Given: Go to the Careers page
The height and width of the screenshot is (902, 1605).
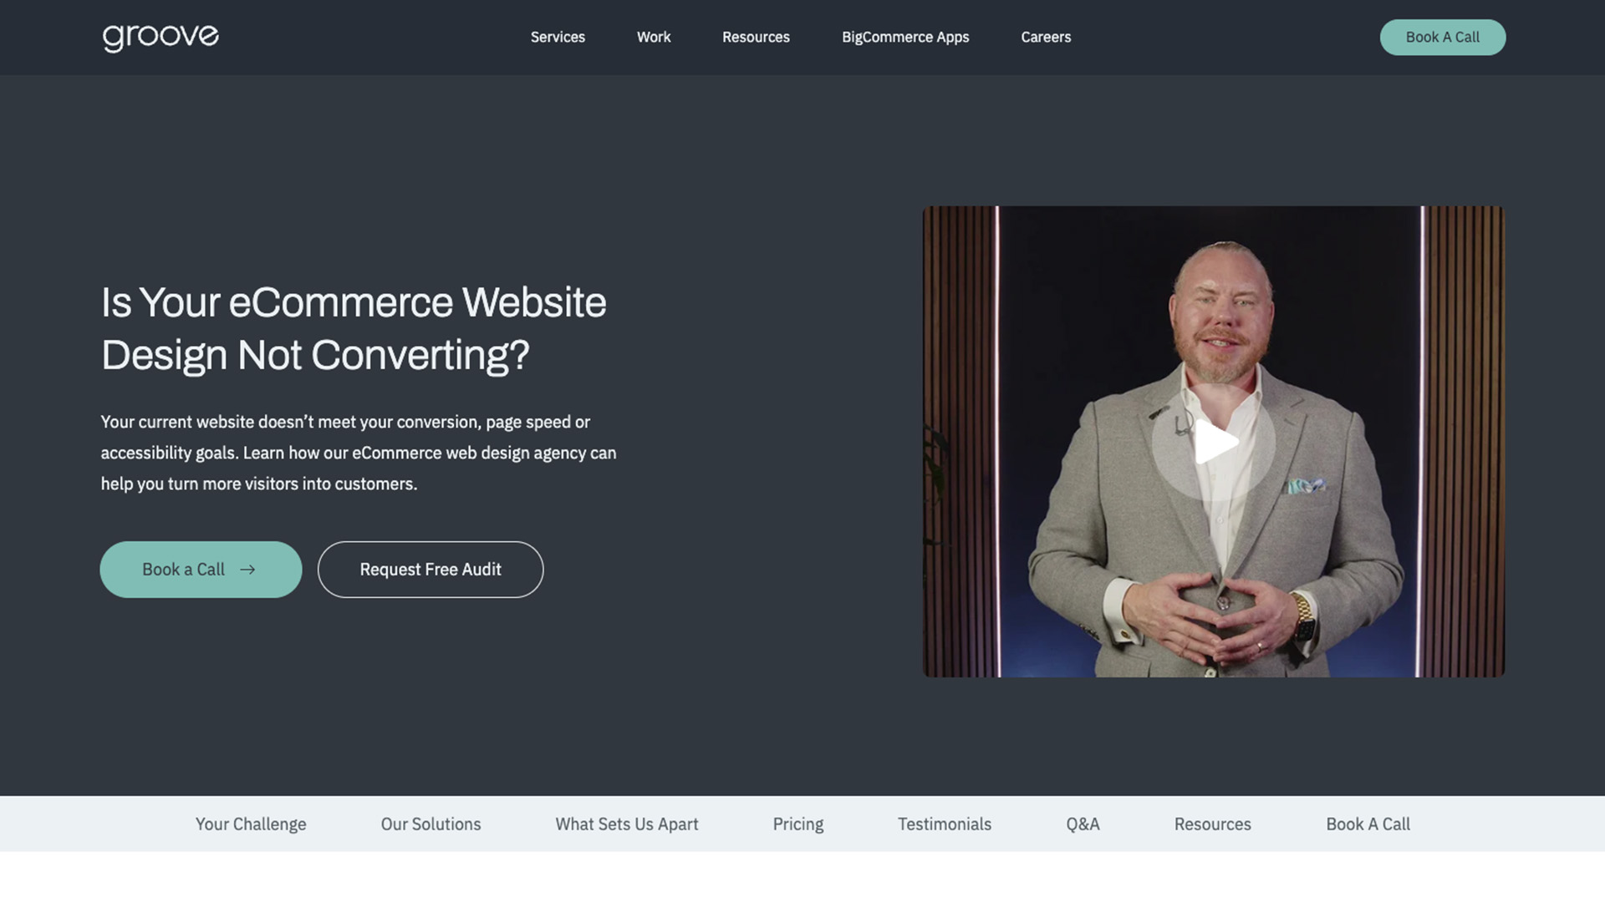Looking at the screenshot, I should pos(1046,37).
